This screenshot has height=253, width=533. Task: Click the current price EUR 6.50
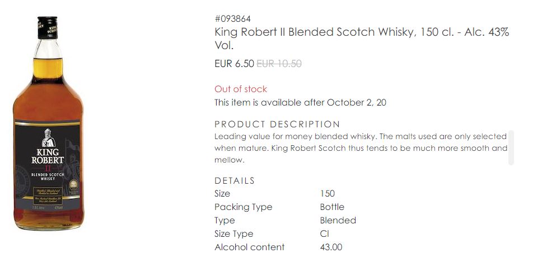234,64
